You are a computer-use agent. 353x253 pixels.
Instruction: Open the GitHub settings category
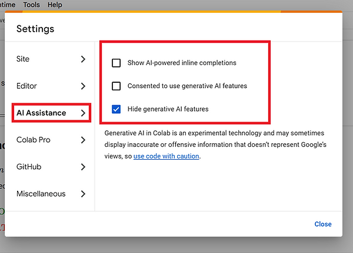(x=29, y=167)
